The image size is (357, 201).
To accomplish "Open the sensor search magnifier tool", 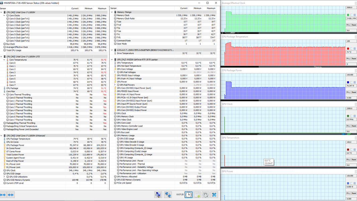I will 158,195.
